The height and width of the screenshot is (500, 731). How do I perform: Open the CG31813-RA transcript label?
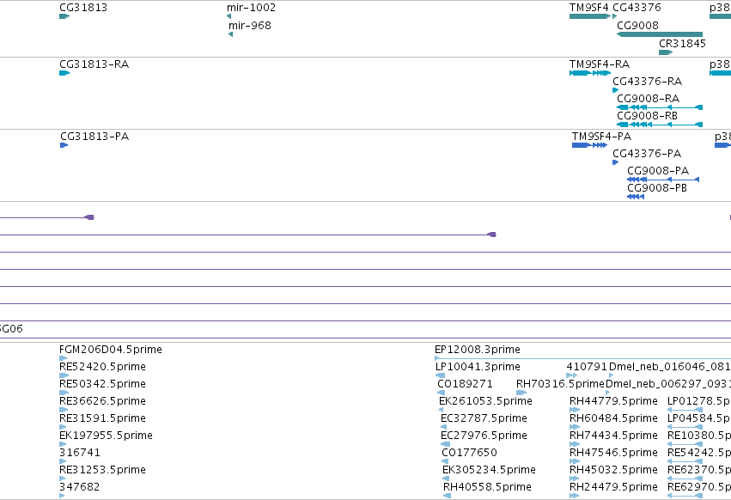click(x=94, y=64)
